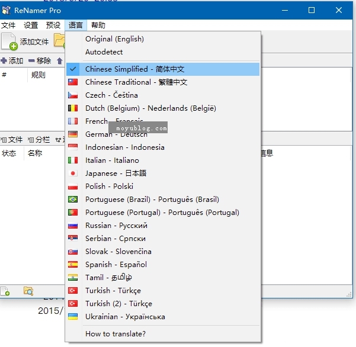Click the Tamil language entry
This screenshot has width=356, height=347.
point(163,278)
